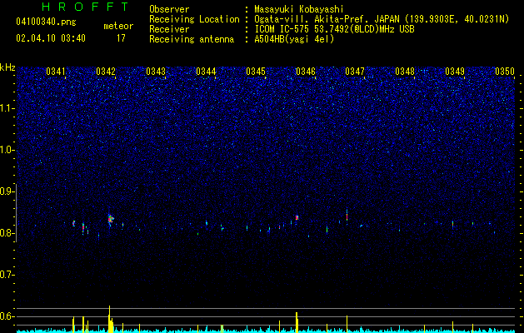Screen dimensions: 524x333
Task: Select the Ogata-vill. Akita-Pref. JAPAN location text
Action: tap(382, 19)
